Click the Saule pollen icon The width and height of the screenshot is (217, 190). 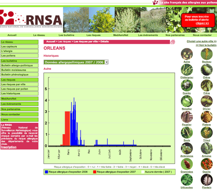pyautogui.click(x=187, y=133)
